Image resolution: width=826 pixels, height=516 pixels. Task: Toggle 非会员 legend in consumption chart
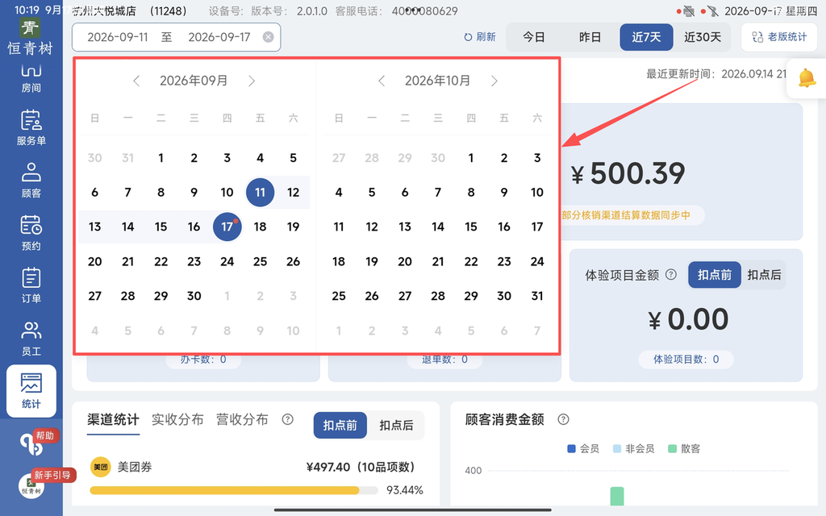click(634, 448)
